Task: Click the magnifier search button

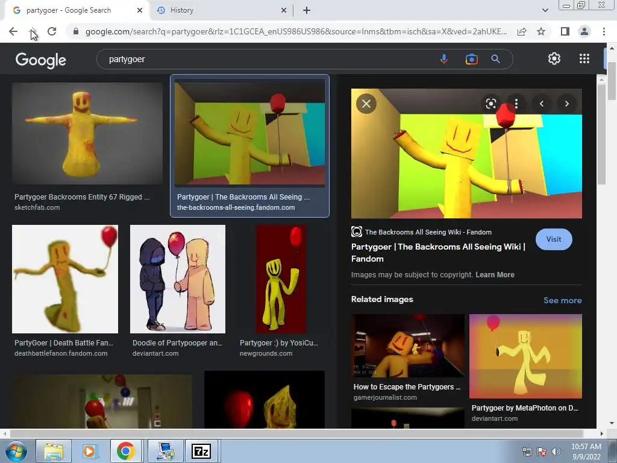Action: (495, 59)
